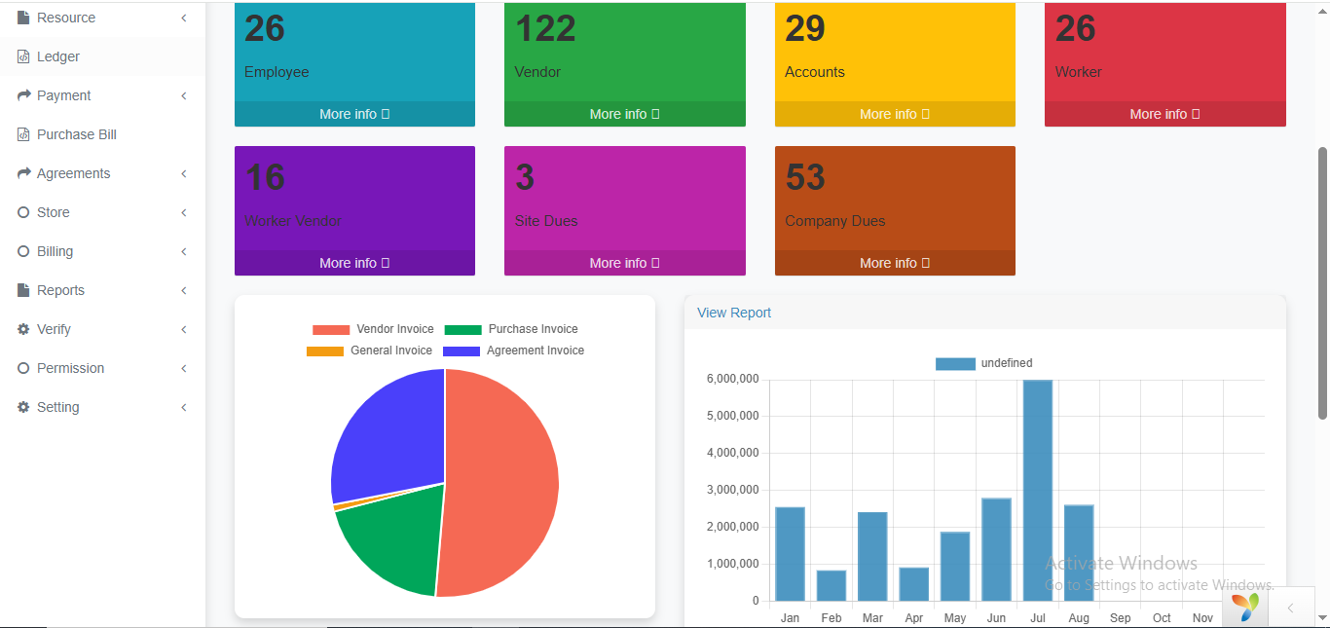This screenshot has height=628, width=1330.
Task: Toggle the undefined series in bar chart
Action: click(x=984, y=362)
